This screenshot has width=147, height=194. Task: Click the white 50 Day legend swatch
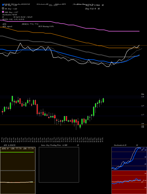click(x=3, y=9)
